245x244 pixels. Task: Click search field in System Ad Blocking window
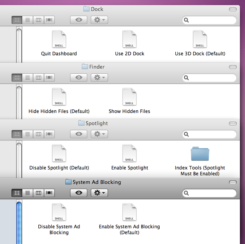[x=209, y=193]
